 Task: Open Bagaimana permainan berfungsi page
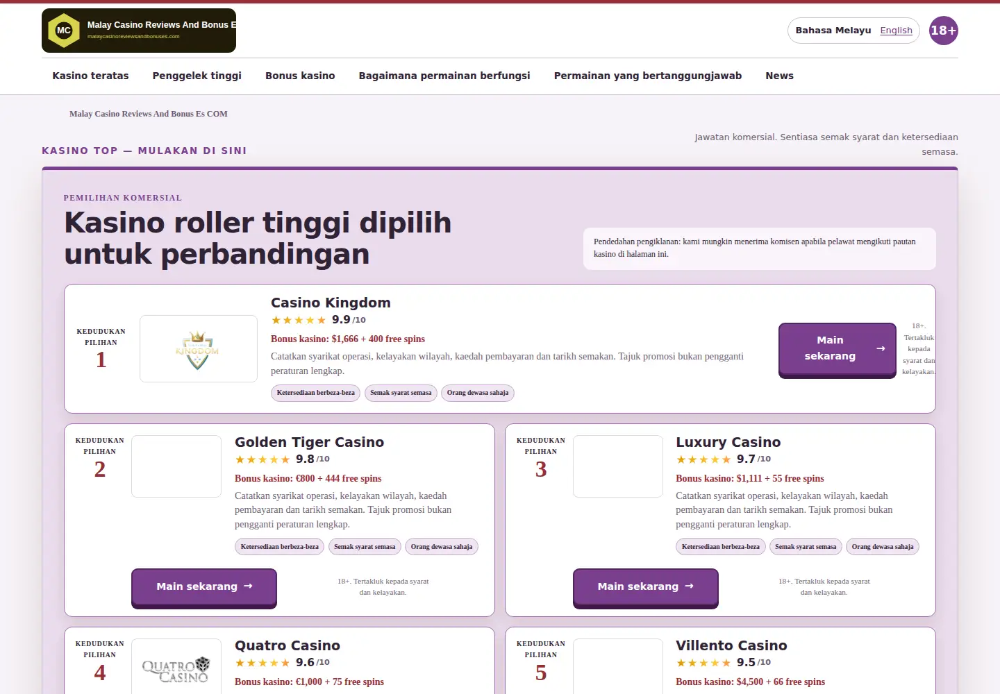(x=444, y=76)
